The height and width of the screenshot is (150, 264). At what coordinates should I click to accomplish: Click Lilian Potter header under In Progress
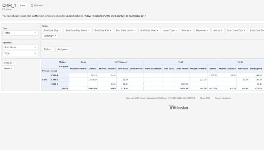coord(136,69)
